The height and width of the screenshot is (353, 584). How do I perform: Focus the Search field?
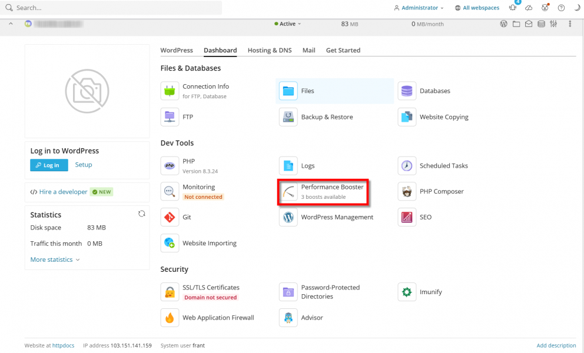coord(111,8)
